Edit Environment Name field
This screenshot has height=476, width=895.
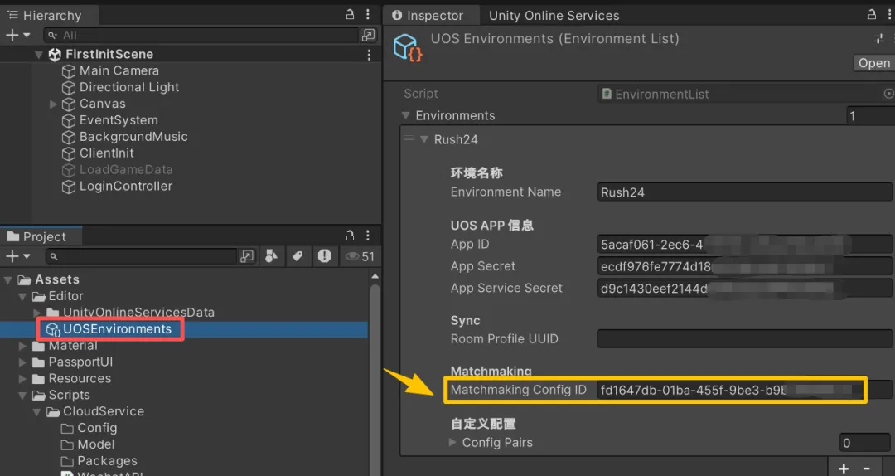[x=744, y=192]
